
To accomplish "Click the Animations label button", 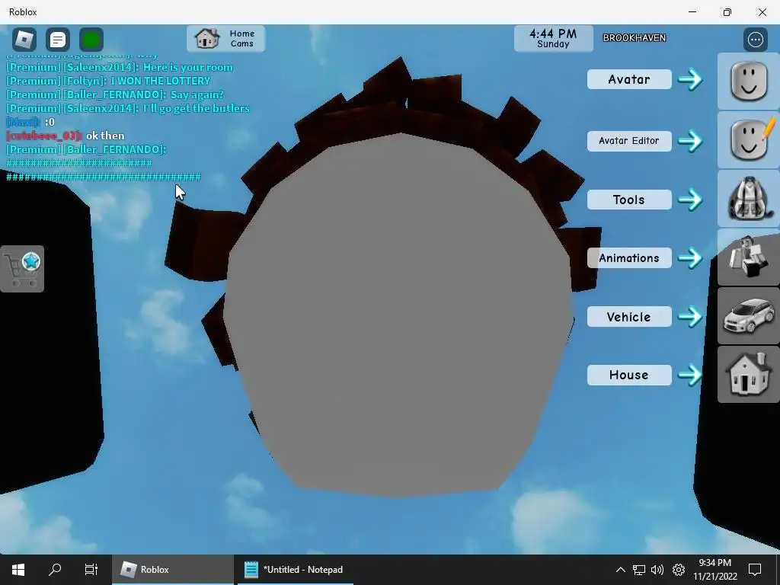I will [629, 258].
